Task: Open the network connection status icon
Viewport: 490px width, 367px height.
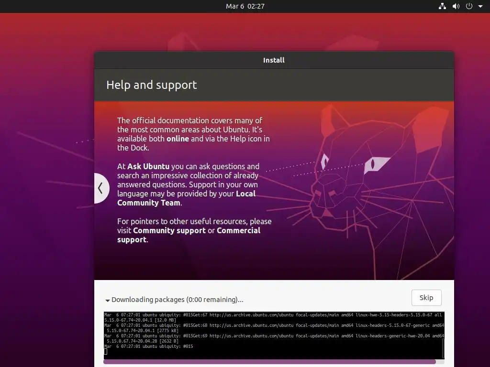Action: pos(442,6)
